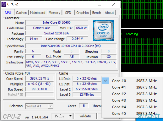
Task: Switch to the Caches tab
Action: pyautogui.click(x=21, y=13)
